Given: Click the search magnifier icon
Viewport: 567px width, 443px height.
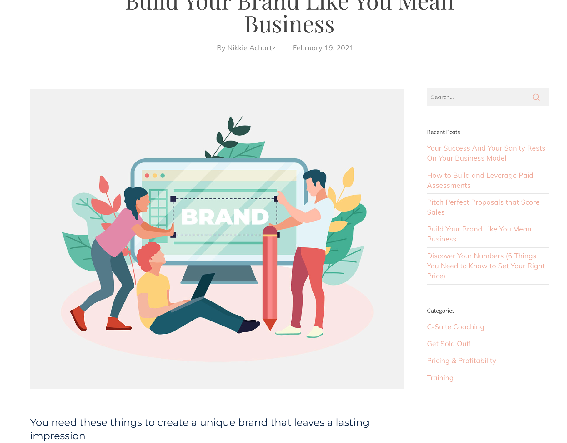Looking at the screenshot, I should [536, 97].
